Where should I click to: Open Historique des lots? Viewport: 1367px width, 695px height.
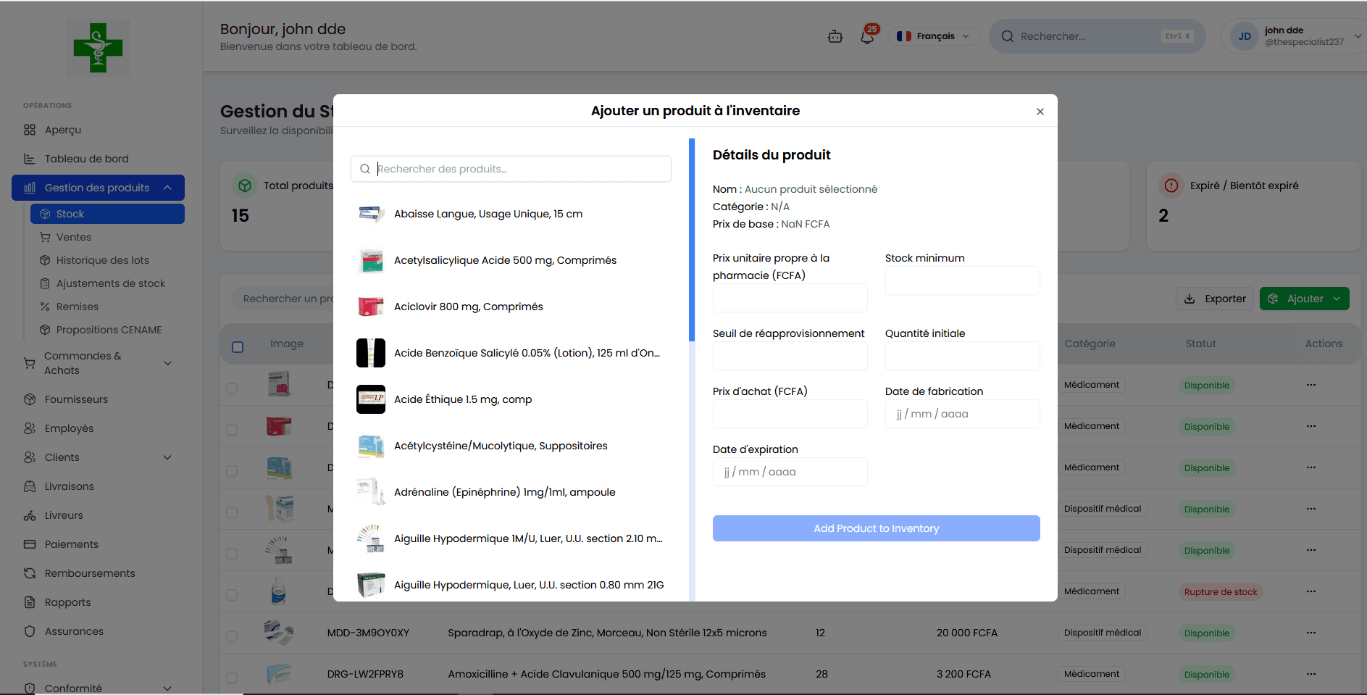103,260
